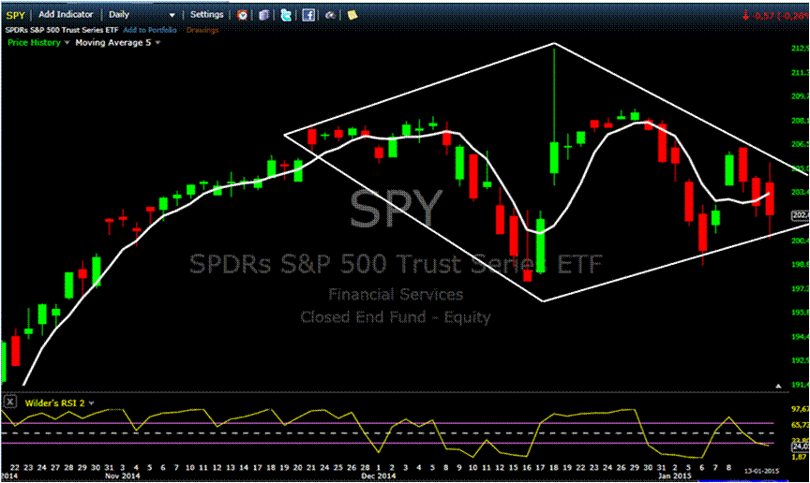Click the Drawings link

coord(202,30)
